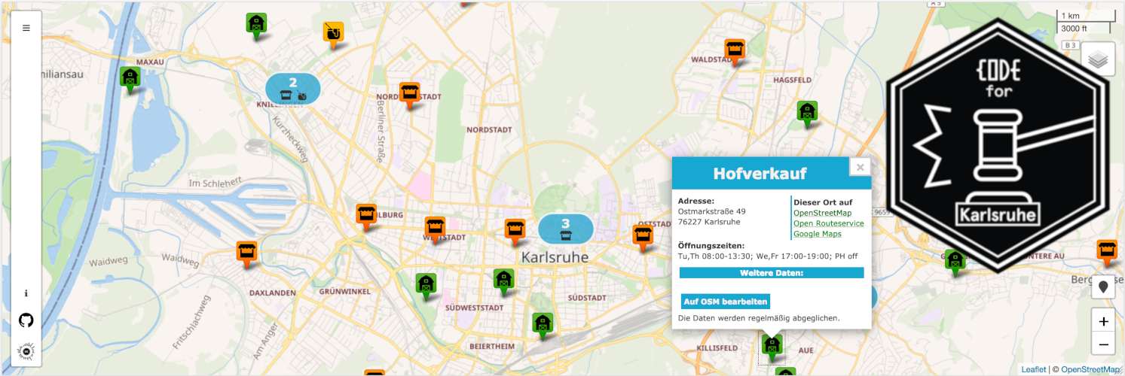Open the GitHub repository icon

coord(26,320)
